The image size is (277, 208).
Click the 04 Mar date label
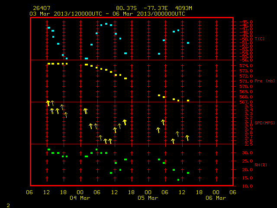tap(80, 198)
